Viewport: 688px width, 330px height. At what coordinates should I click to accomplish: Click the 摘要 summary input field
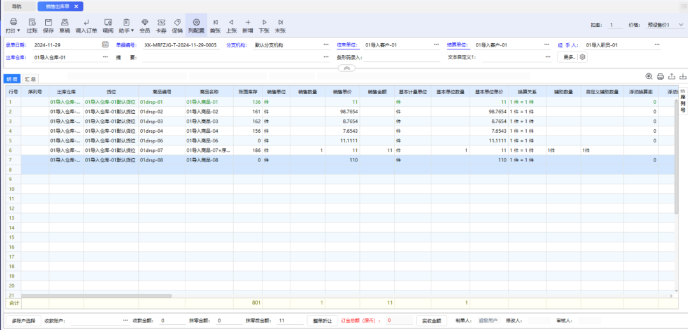pyautogui.click(x=229, y=57)
